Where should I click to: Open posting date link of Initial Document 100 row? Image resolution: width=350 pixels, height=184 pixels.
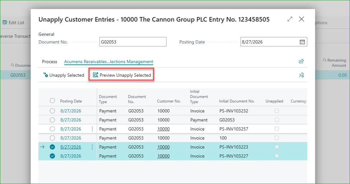pos(70,138)
